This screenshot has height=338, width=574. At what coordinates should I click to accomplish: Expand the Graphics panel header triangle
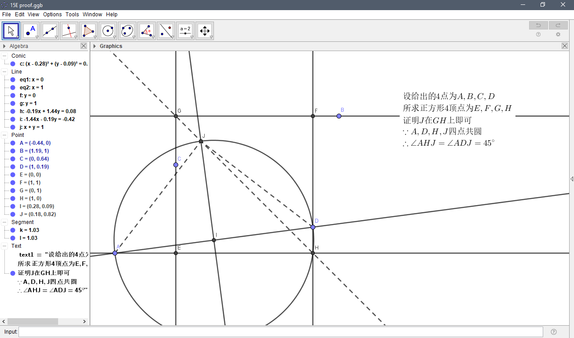point(94,46)
